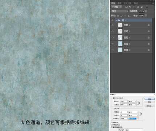Click the opacity 100% value field
Image resolution: width=156 pixels, height=131 pixels.
tap(141, 11)
